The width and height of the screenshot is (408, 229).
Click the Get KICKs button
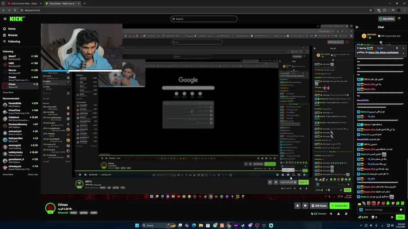(x=387, y=19)
